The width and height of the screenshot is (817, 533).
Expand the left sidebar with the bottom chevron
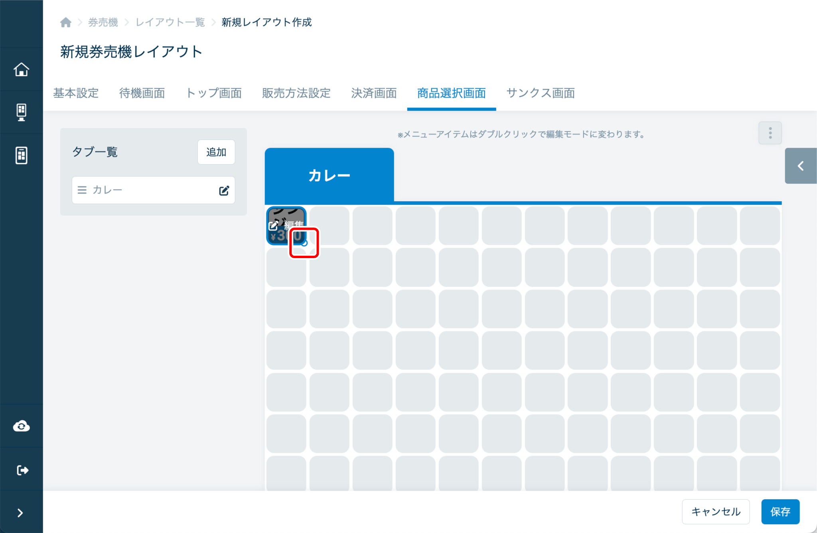[x=20, y=513]
